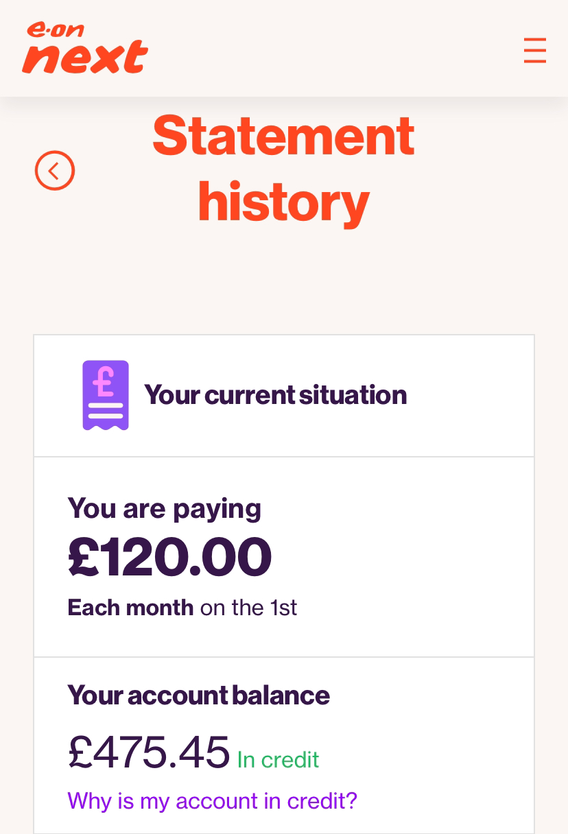This screenshot has height=834, width=568.
Task: Tap the pound symbol on the receipt icon
Action: point(105,384)
